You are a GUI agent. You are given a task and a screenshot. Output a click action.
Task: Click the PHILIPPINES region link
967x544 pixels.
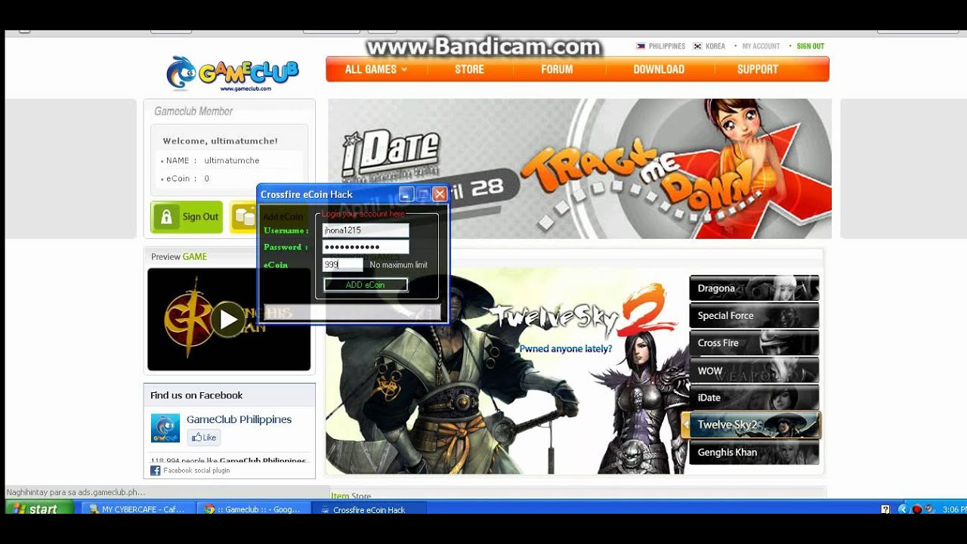pos(667,46)
